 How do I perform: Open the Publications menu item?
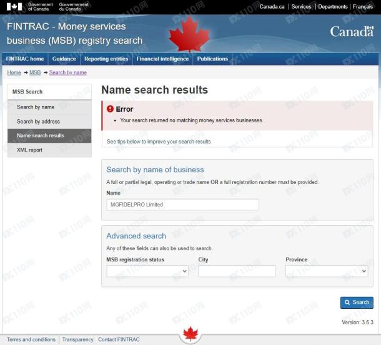tap(212, 59)
